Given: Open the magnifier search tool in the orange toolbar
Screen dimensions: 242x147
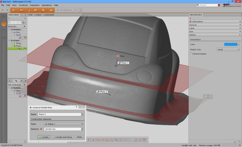Looking at the screenshot, I should point(43,10).
